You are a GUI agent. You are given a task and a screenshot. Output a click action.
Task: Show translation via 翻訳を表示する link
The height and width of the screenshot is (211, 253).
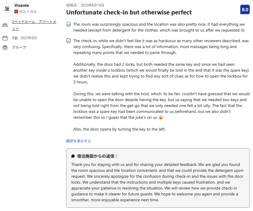click(x=79, y=141)
